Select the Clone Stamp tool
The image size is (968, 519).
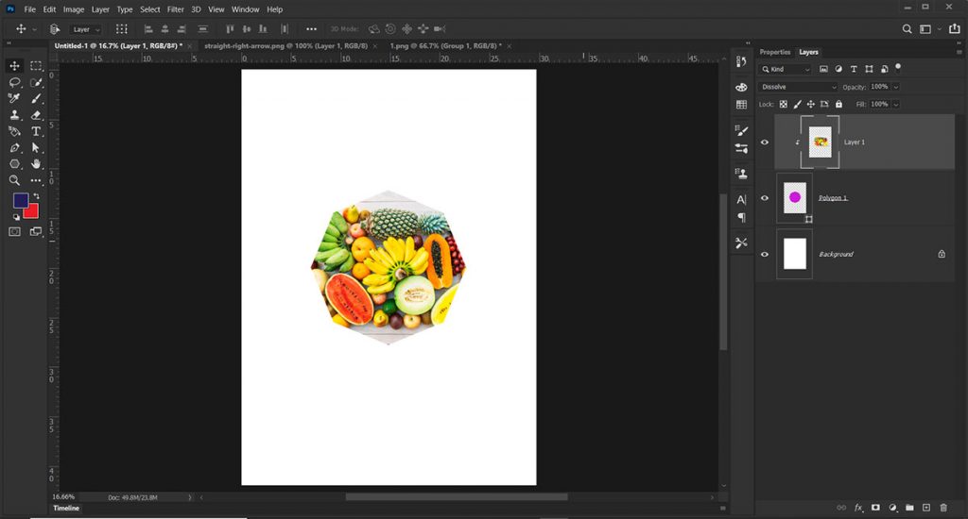14,115
